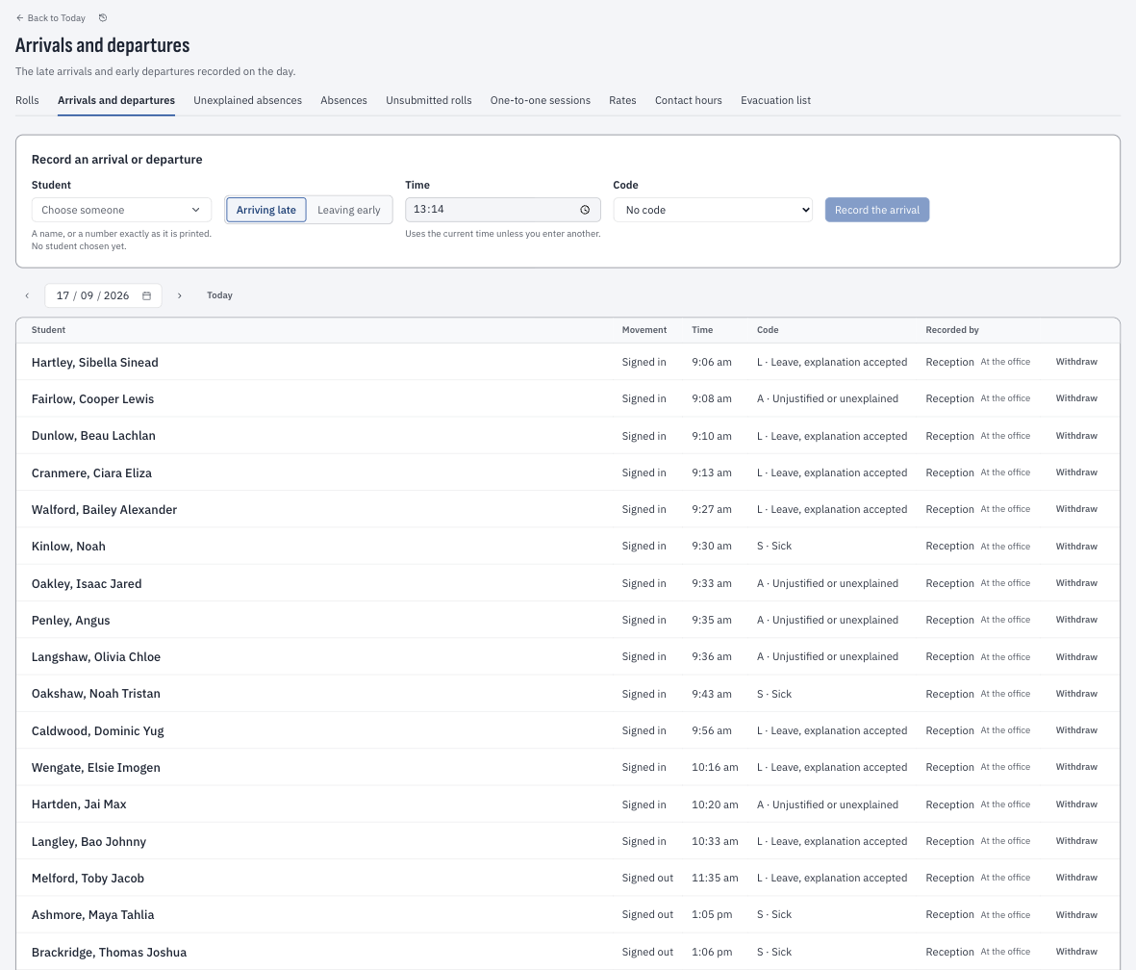Viewport: 1136px width, 970px height.
Task: Click the clock icon in the Time field
Action: point(585,210)
